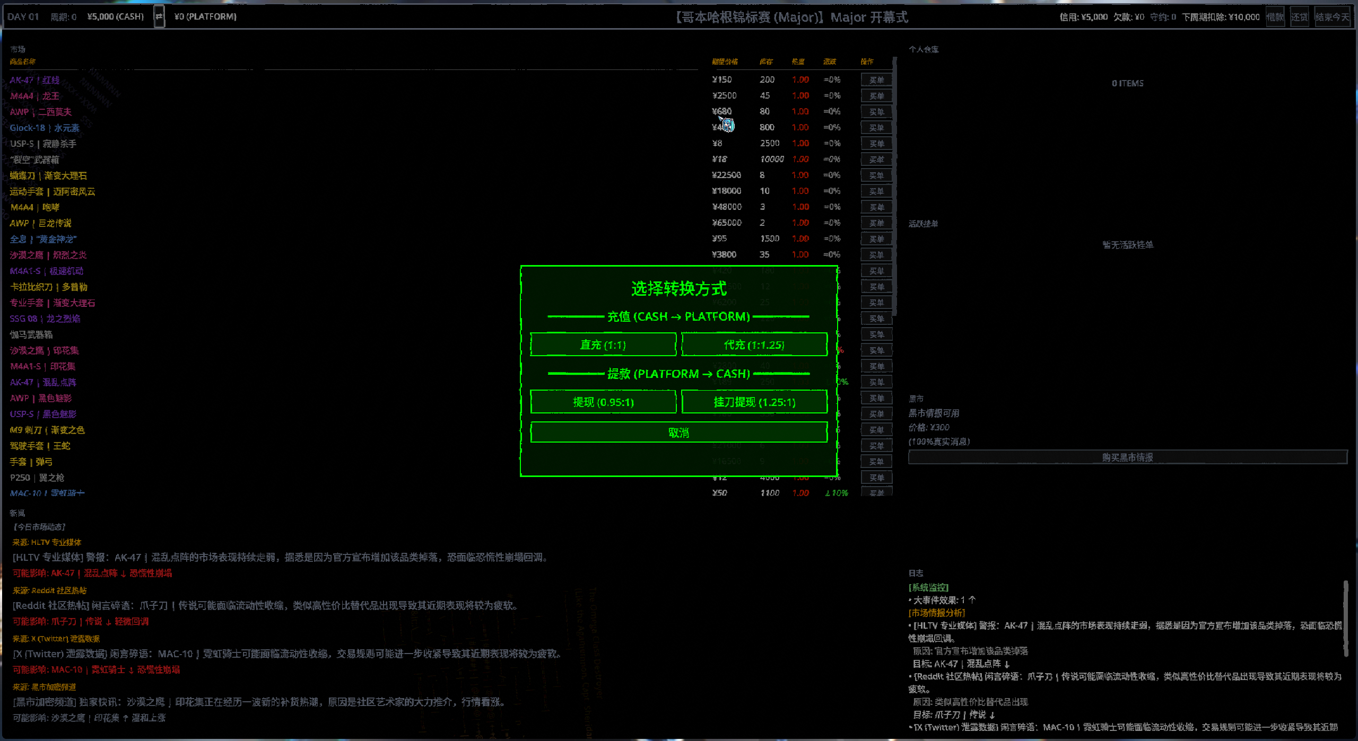Click 买单 for M4A4 龙王

coord(876,96)
